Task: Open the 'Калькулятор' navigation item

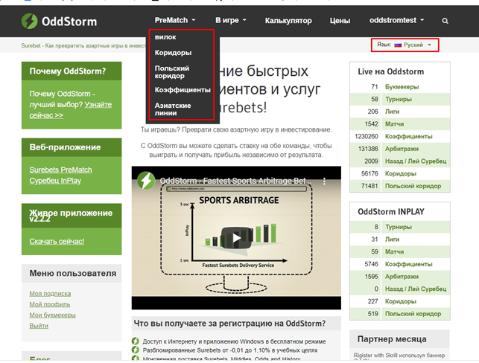Action: coord(288,21)
